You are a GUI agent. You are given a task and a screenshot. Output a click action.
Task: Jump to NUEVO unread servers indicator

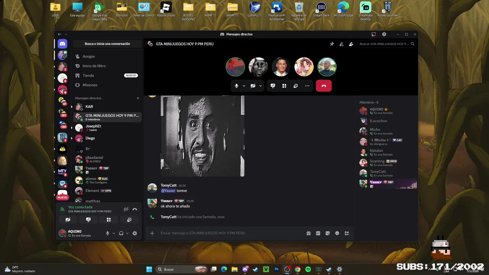(62, 197)
